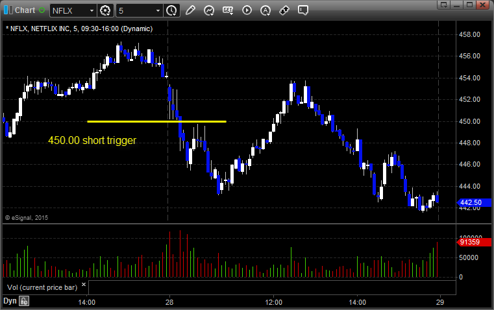Click the green data status circle
Screen dimensions: 494x310
[42, 10]
